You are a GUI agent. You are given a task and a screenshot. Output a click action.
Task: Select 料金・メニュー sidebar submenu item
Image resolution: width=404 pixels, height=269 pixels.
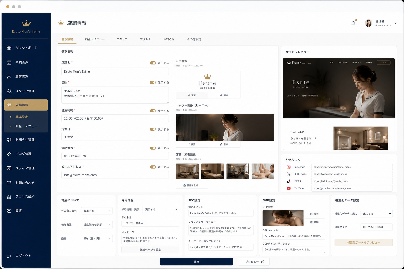26,126
